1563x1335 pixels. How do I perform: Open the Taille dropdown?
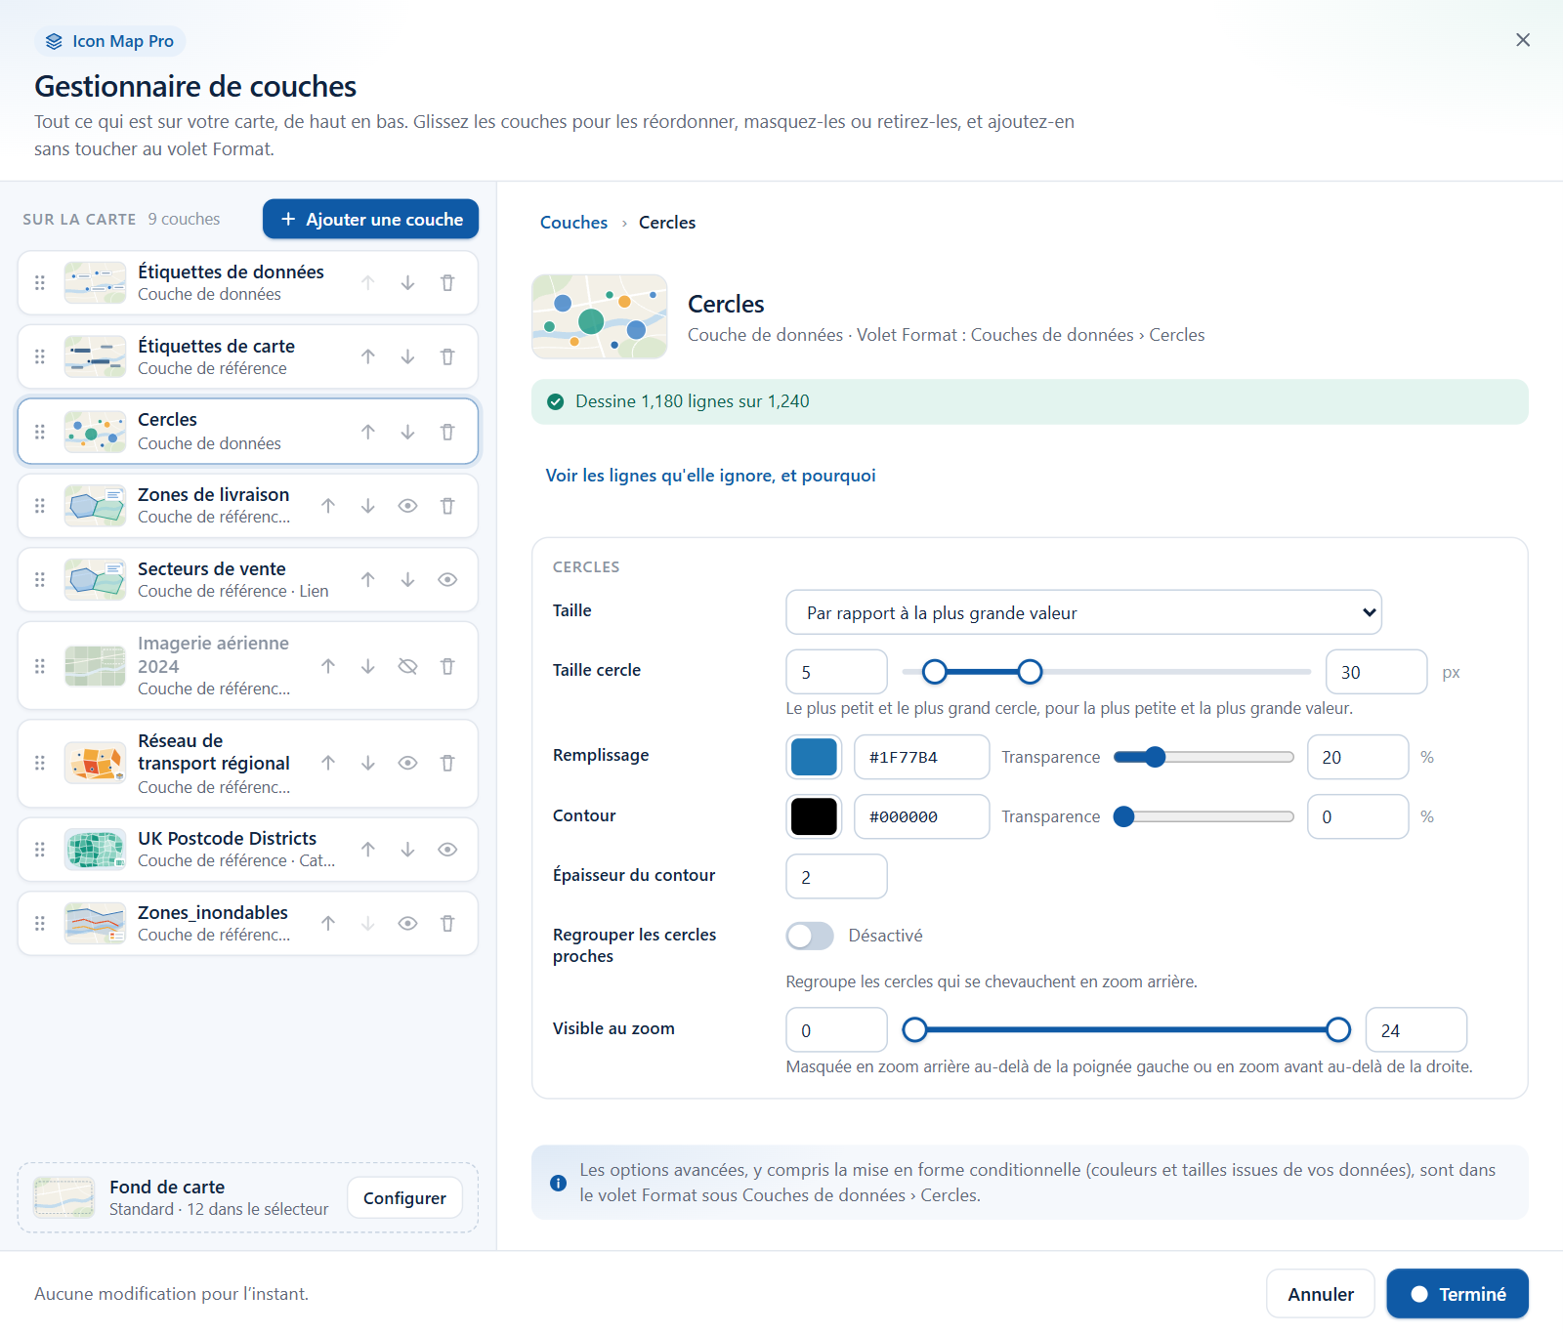pos(1083,612)
